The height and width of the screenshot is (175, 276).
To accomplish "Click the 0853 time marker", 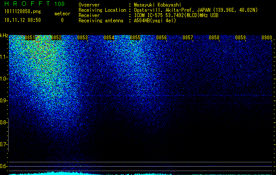I will pyautogui.click(x=82, y=38).
